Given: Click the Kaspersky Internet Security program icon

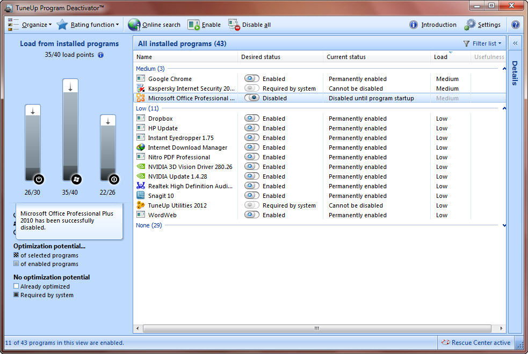Looking at the screenshot, I should 140,88.
